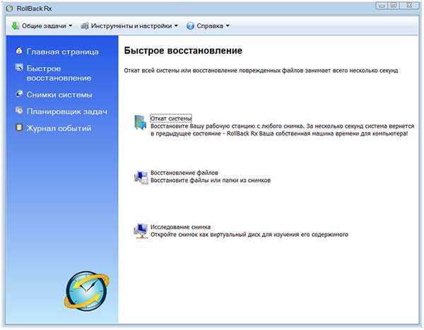424x330 pixels.
Task: Click the Быстрое восстановление sidebar icon
Action: point(19,67)
